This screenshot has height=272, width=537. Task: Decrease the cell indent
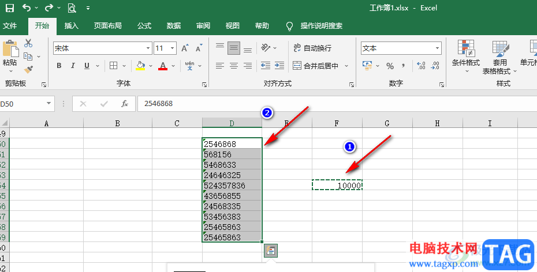[266, 66]
